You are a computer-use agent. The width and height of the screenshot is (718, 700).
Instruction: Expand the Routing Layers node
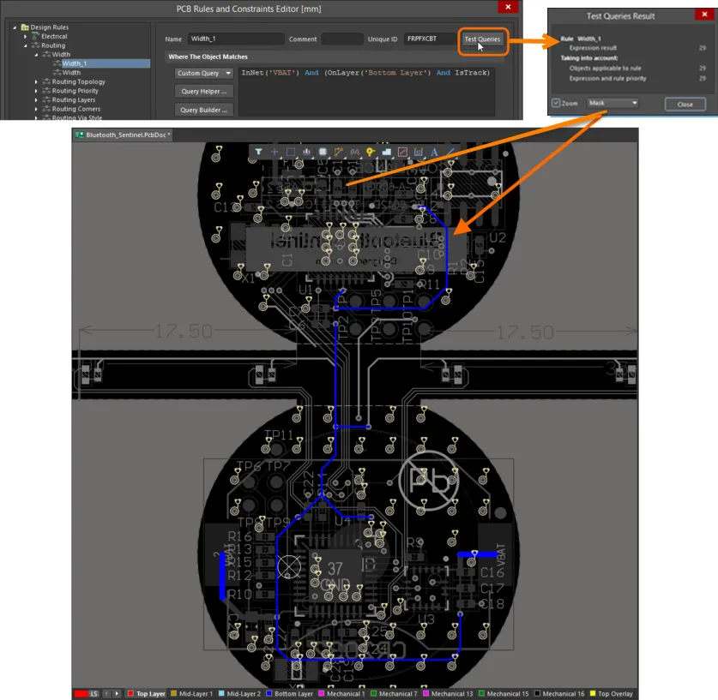[37, 99]
